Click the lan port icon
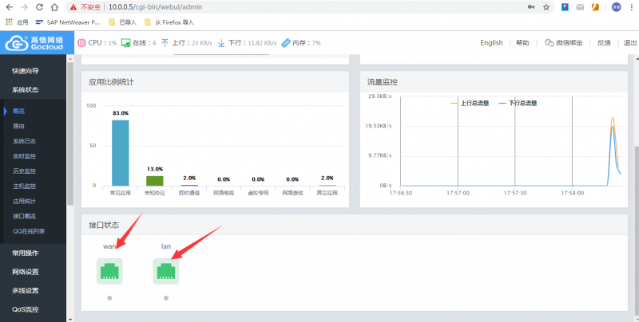 166,271
